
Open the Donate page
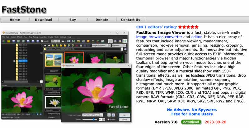102,20
